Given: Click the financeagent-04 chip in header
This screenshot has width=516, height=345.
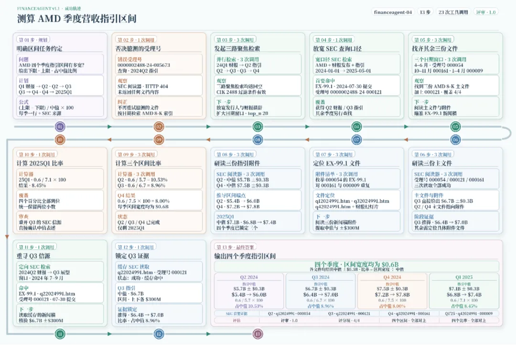Looking at the screenshot, I should [x=393, y=12].
